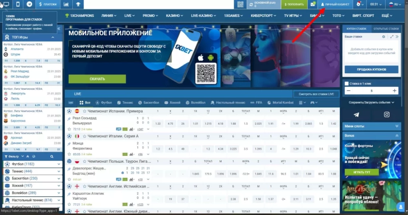The height and width of the screenshot is (215, 408).
Task: Select Хоккей filter in LIVE section
Action: pyautogui.click(x=172, y=103)
